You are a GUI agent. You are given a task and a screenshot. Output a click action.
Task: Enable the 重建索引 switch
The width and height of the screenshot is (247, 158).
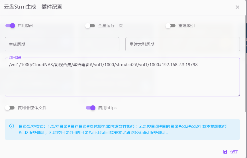click(x=171, y=26)
